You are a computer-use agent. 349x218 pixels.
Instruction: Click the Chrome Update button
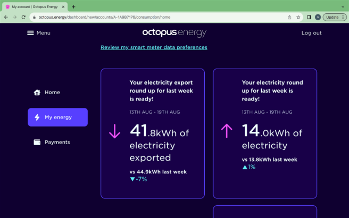(x=333, y=17)
